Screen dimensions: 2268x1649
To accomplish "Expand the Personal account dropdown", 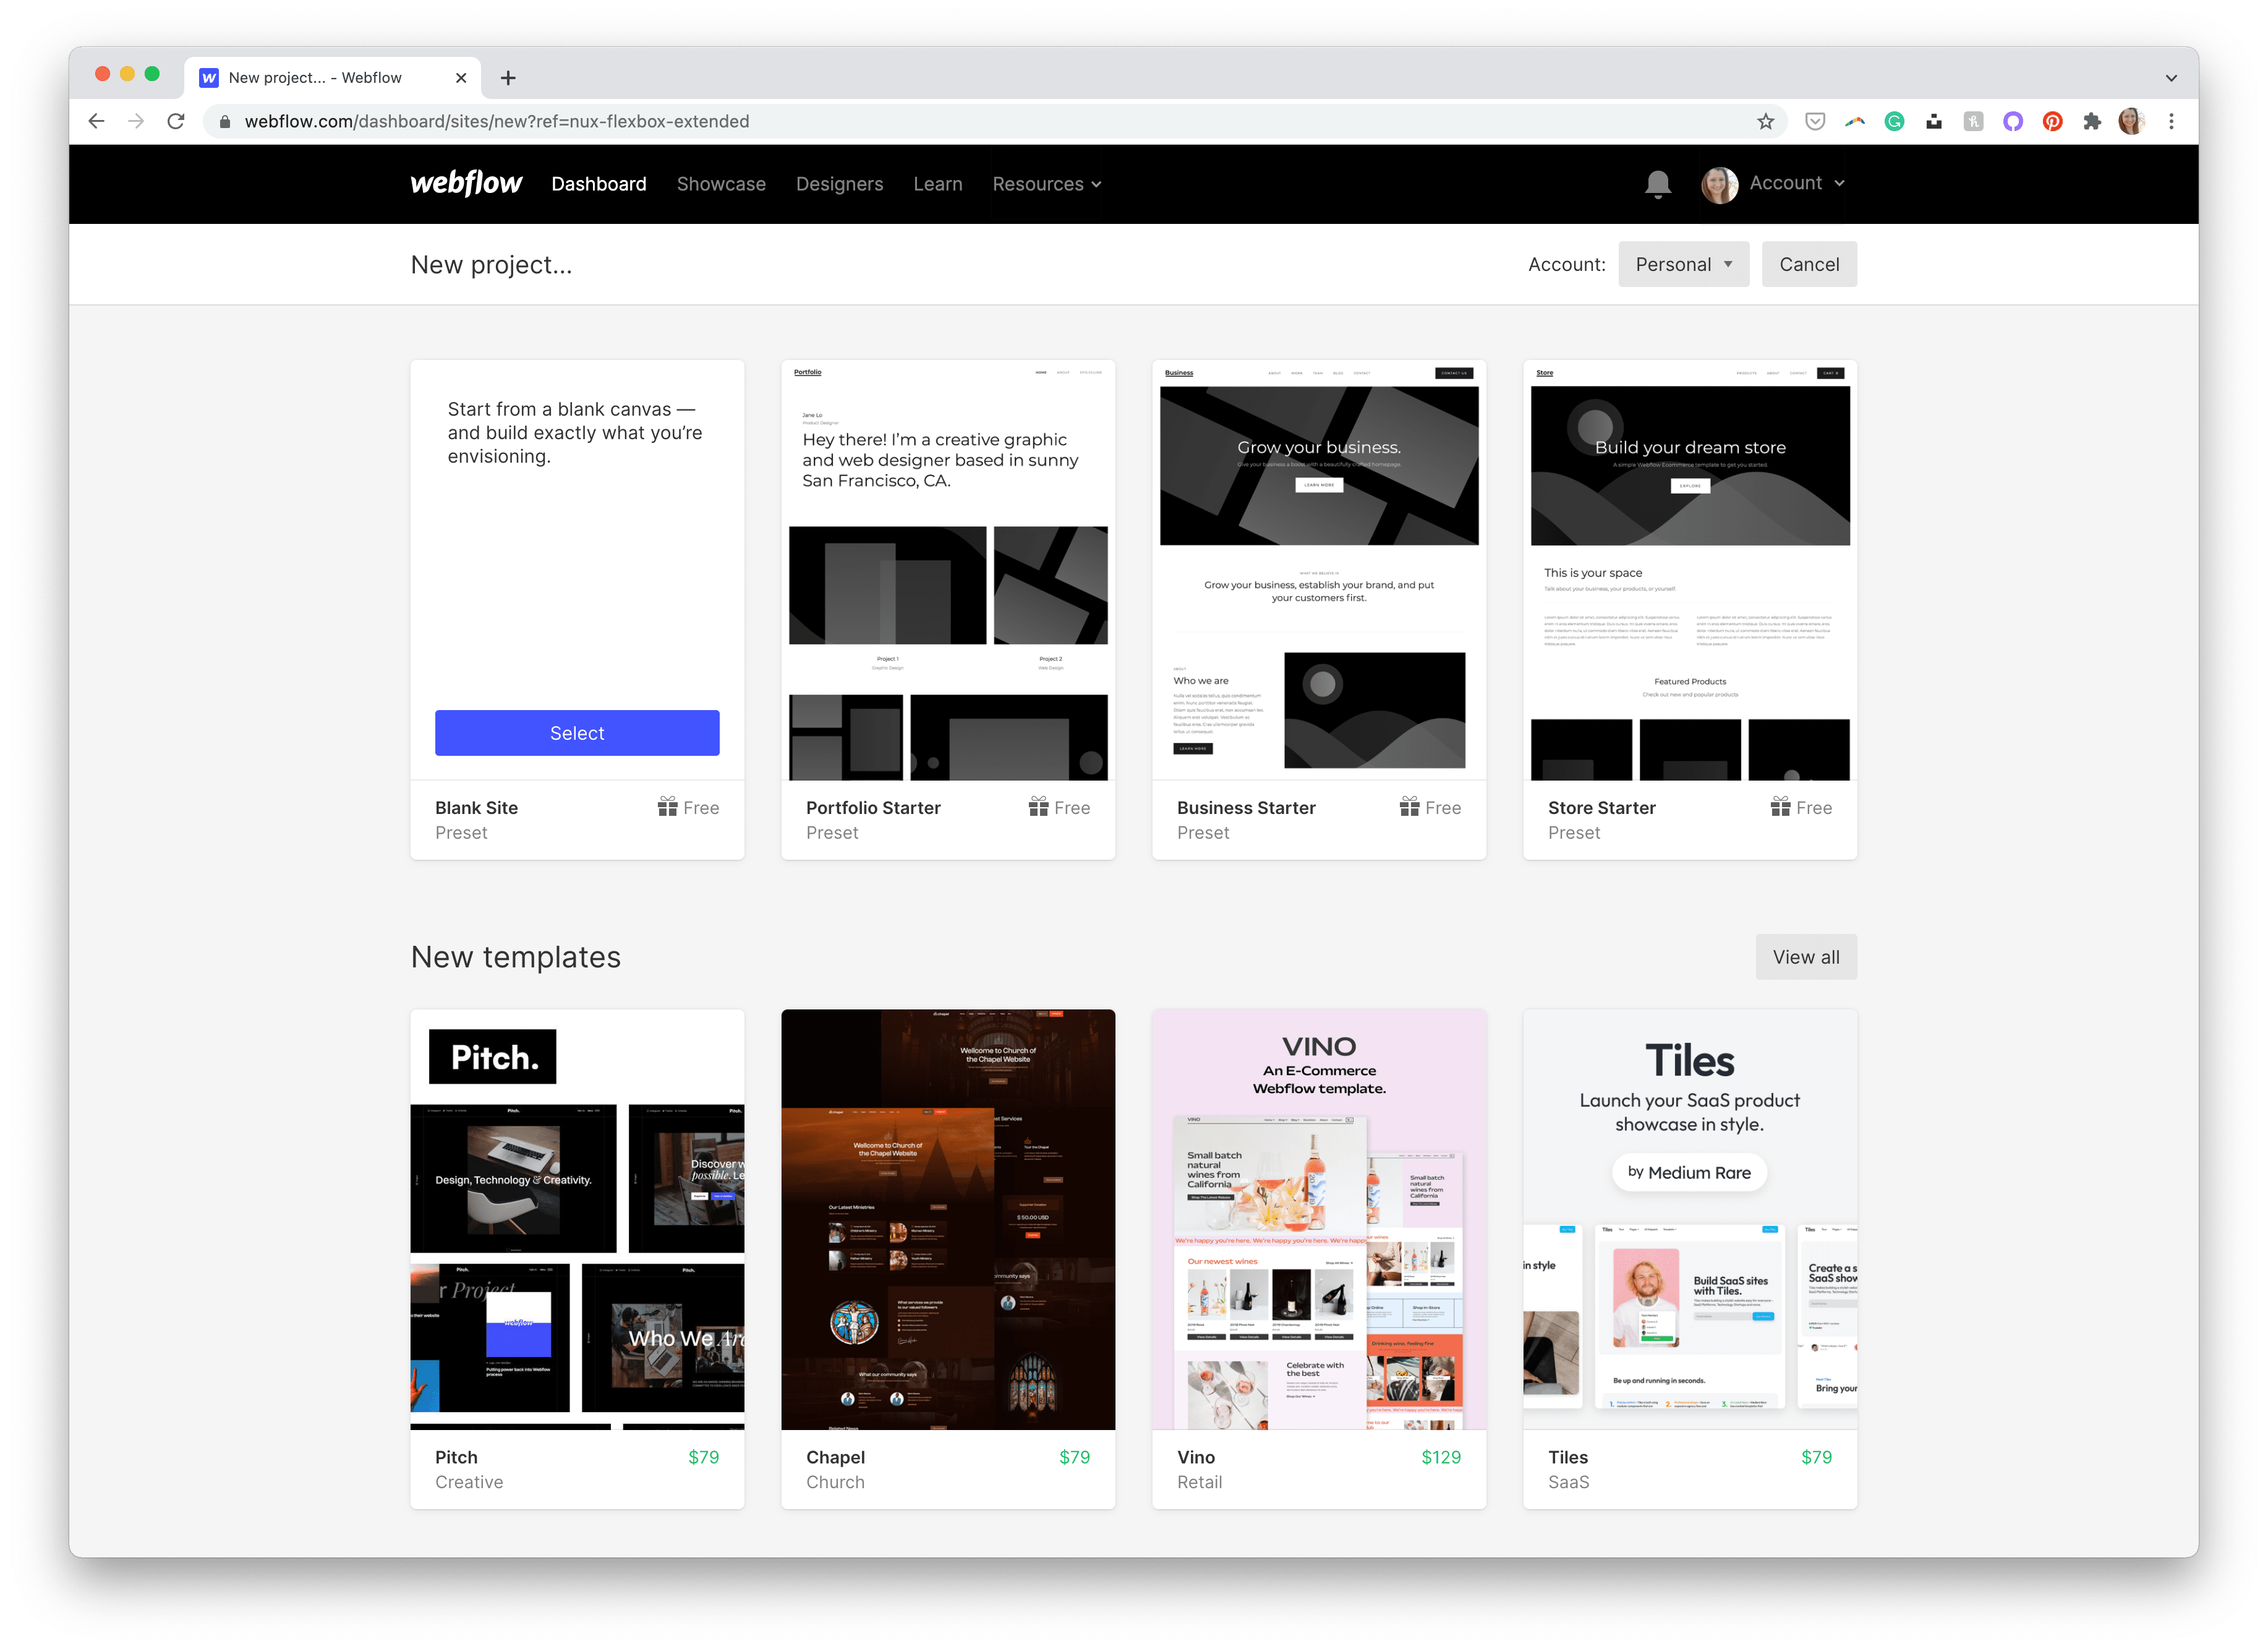I will coord(1683,264).
